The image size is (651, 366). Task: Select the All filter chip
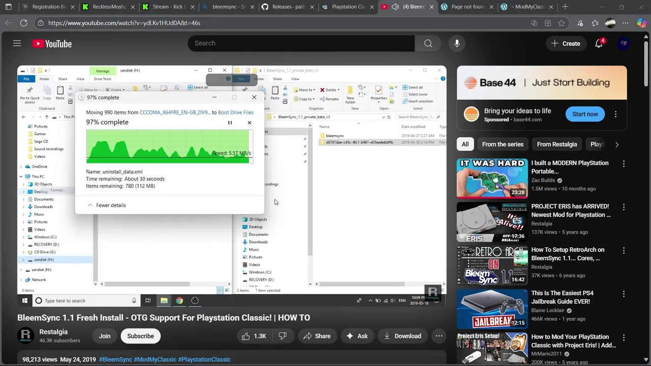tap(465, 144)
